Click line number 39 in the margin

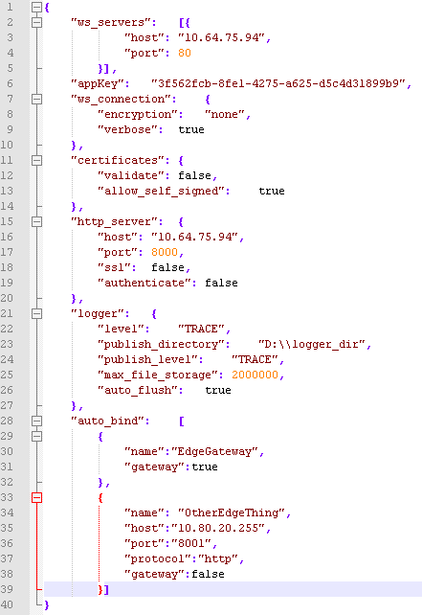[x=7, y=589]
